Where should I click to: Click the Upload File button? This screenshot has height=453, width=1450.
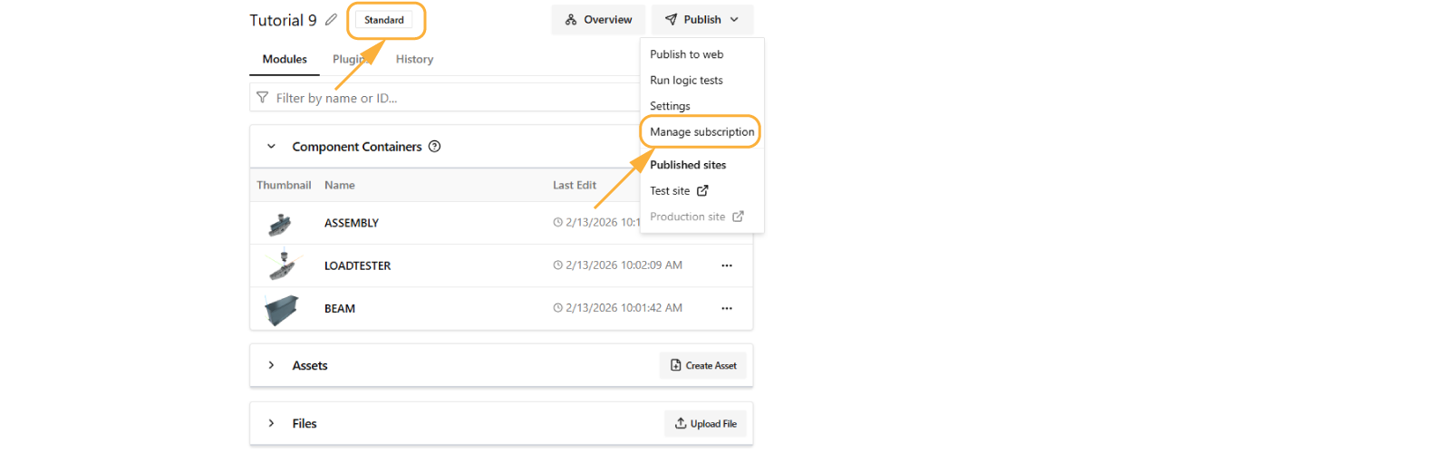tap(705, 423)
